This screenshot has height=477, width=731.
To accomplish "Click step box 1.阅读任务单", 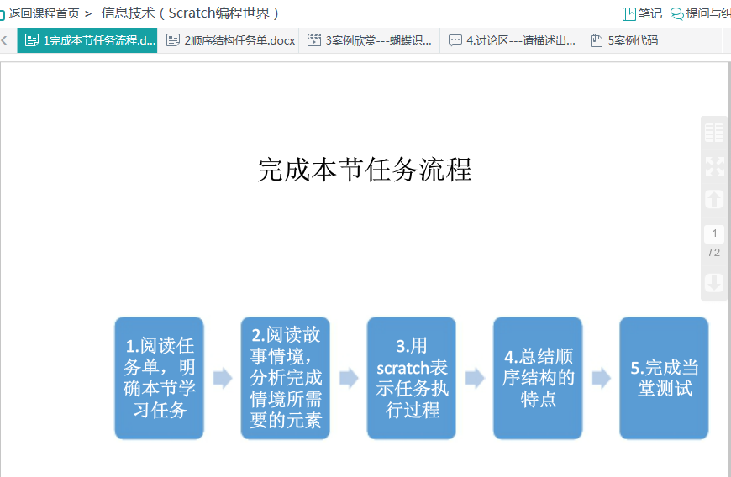I will (x=159, y=378).
